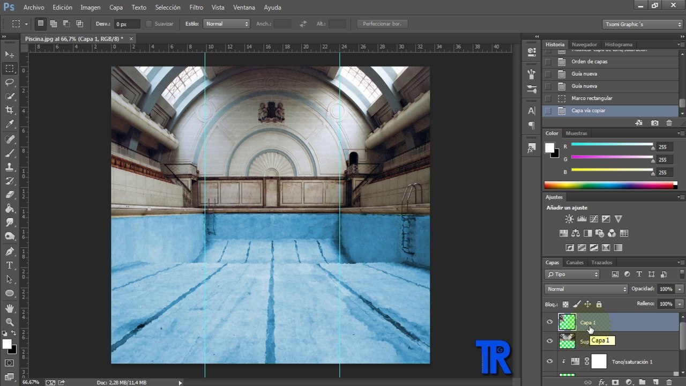This screenshot has width=686, height=386.
Task: Switch to the Muestras tab
Action: (x=577, y=133)
